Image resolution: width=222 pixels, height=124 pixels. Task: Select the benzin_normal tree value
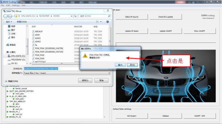[x=21, y=89]
